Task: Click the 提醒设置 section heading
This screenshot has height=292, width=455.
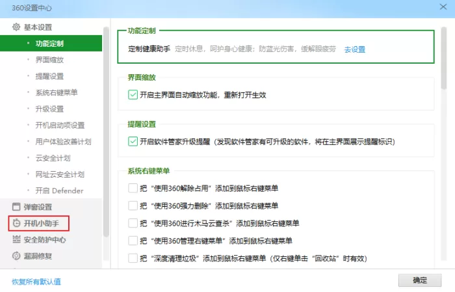Action: coord(142,124)
